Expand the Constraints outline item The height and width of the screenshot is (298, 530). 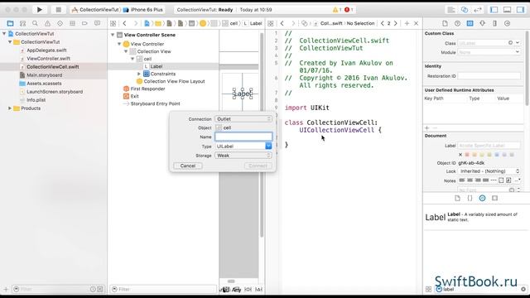coord(139,74)
